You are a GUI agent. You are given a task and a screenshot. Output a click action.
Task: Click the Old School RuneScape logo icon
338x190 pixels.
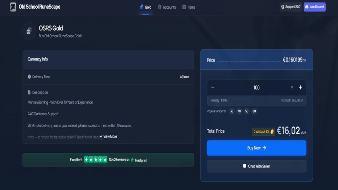[13, 7]
